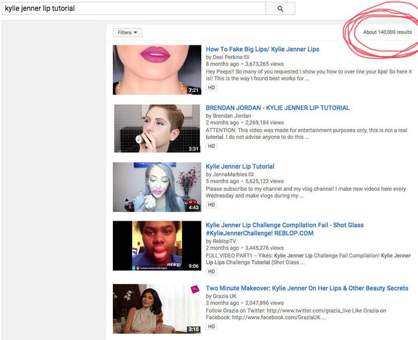Visit ReblopTV channel link
This screenshot has width=418, height=340.
click(225, 241)
